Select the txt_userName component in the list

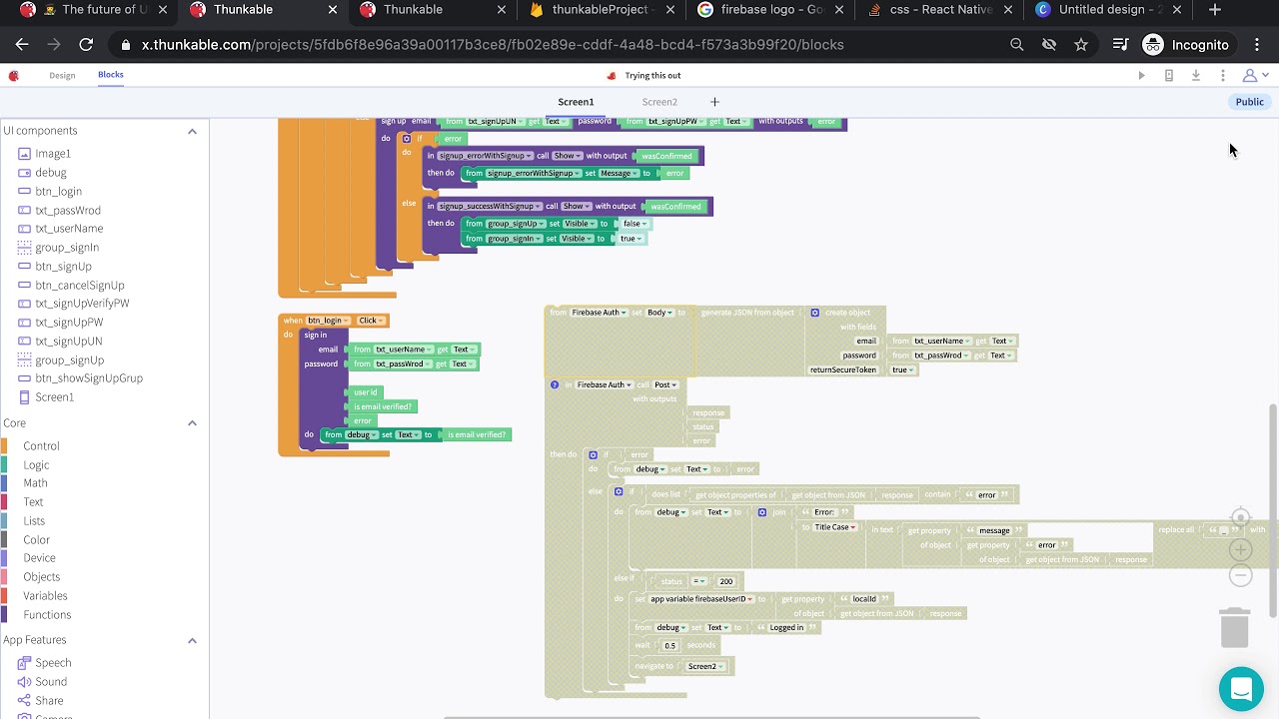(69, 229)
